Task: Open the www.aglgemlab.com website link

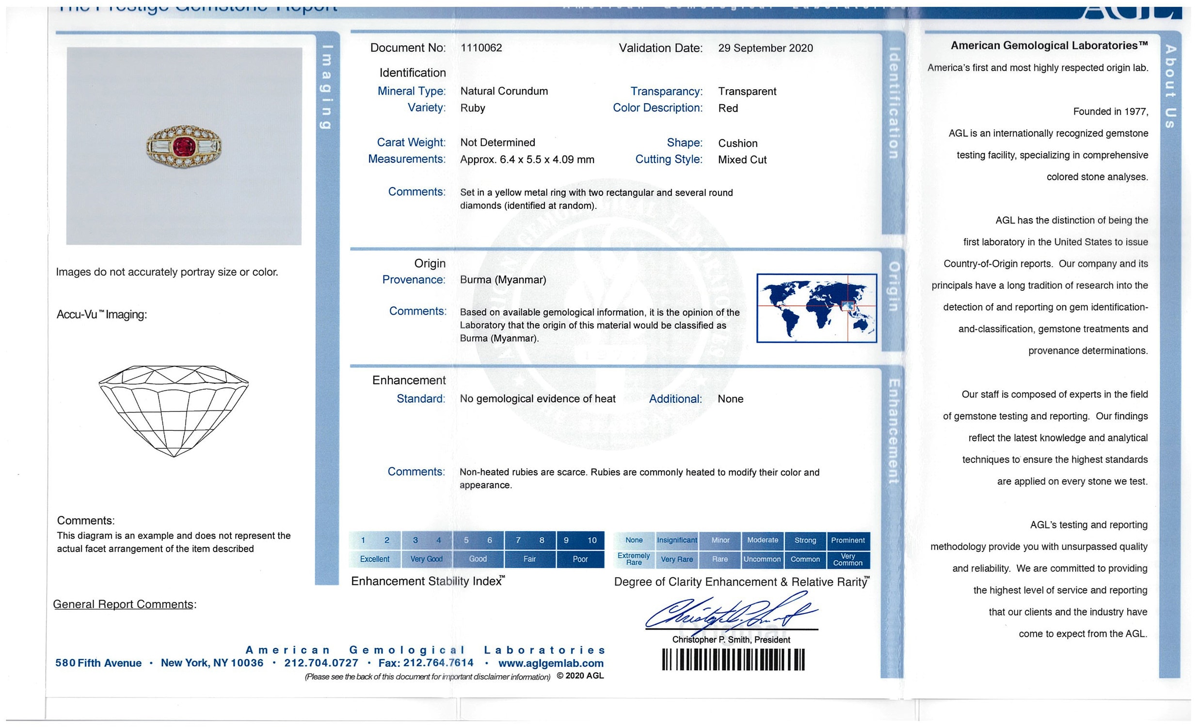Action: pyautogui.click(x=550, y=663)
